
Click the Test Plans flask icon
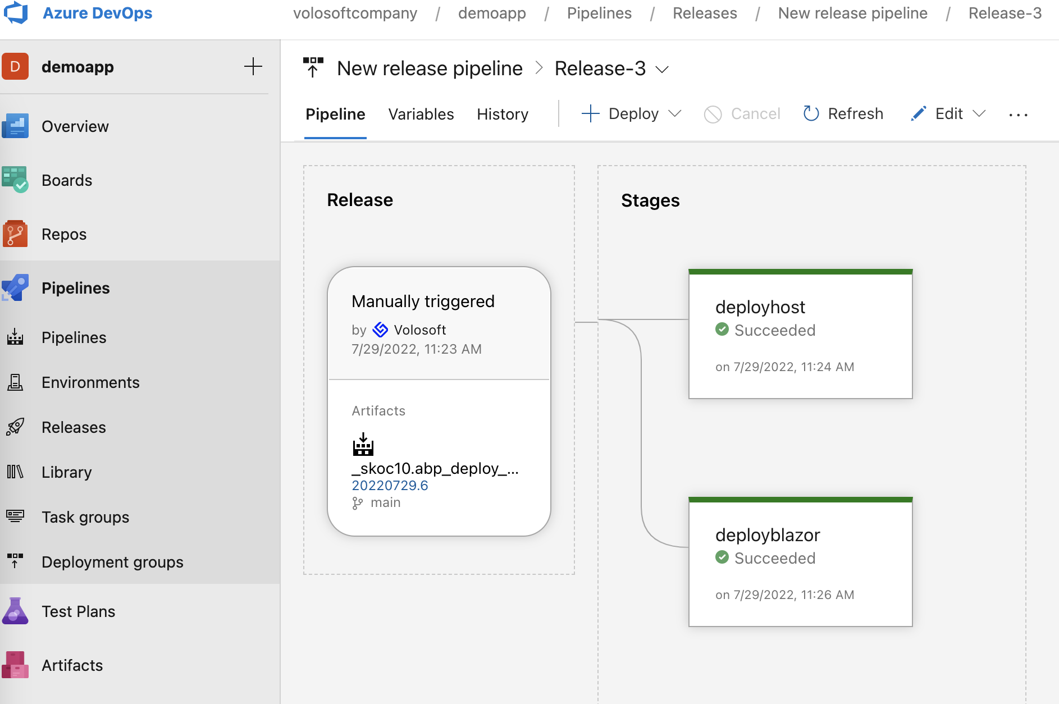(15, 611)
